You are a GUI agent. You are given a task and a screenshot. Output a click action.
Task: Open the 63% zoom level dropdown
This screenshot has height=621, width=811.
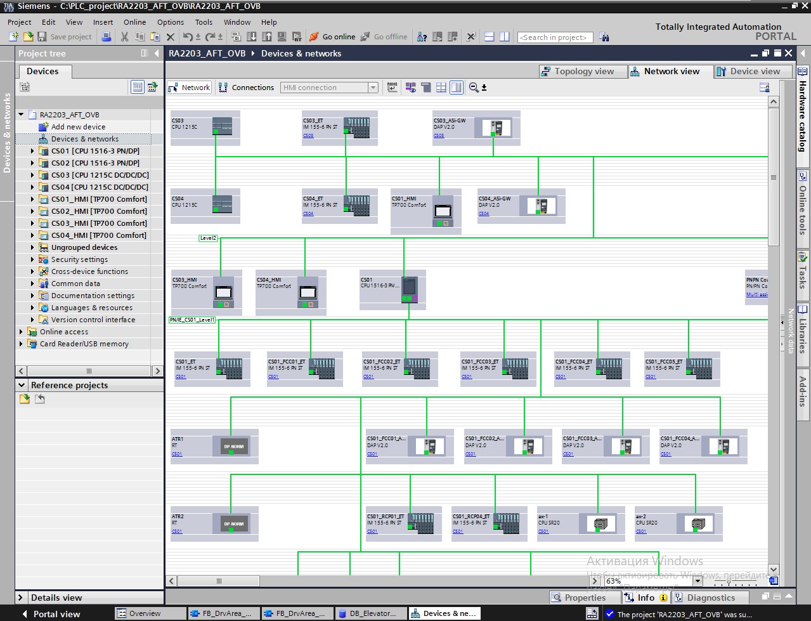[697, 581]
